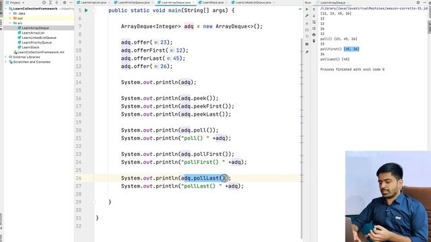Click 'pollLast() [45]' console line
The image size is (431, 242).
(x=335, y=59)
